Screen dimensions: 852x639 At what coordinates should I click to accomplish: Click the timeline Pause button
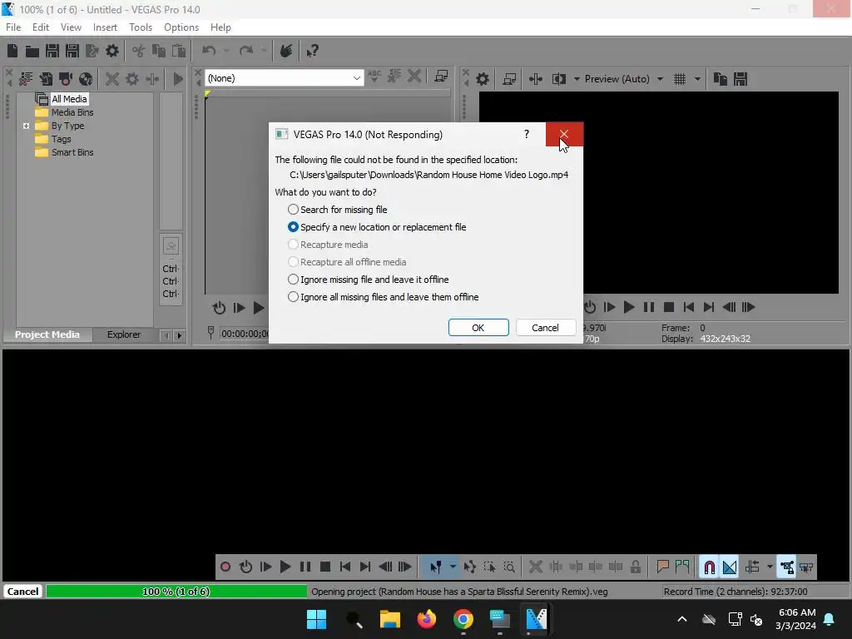click(x=305, y=567)
